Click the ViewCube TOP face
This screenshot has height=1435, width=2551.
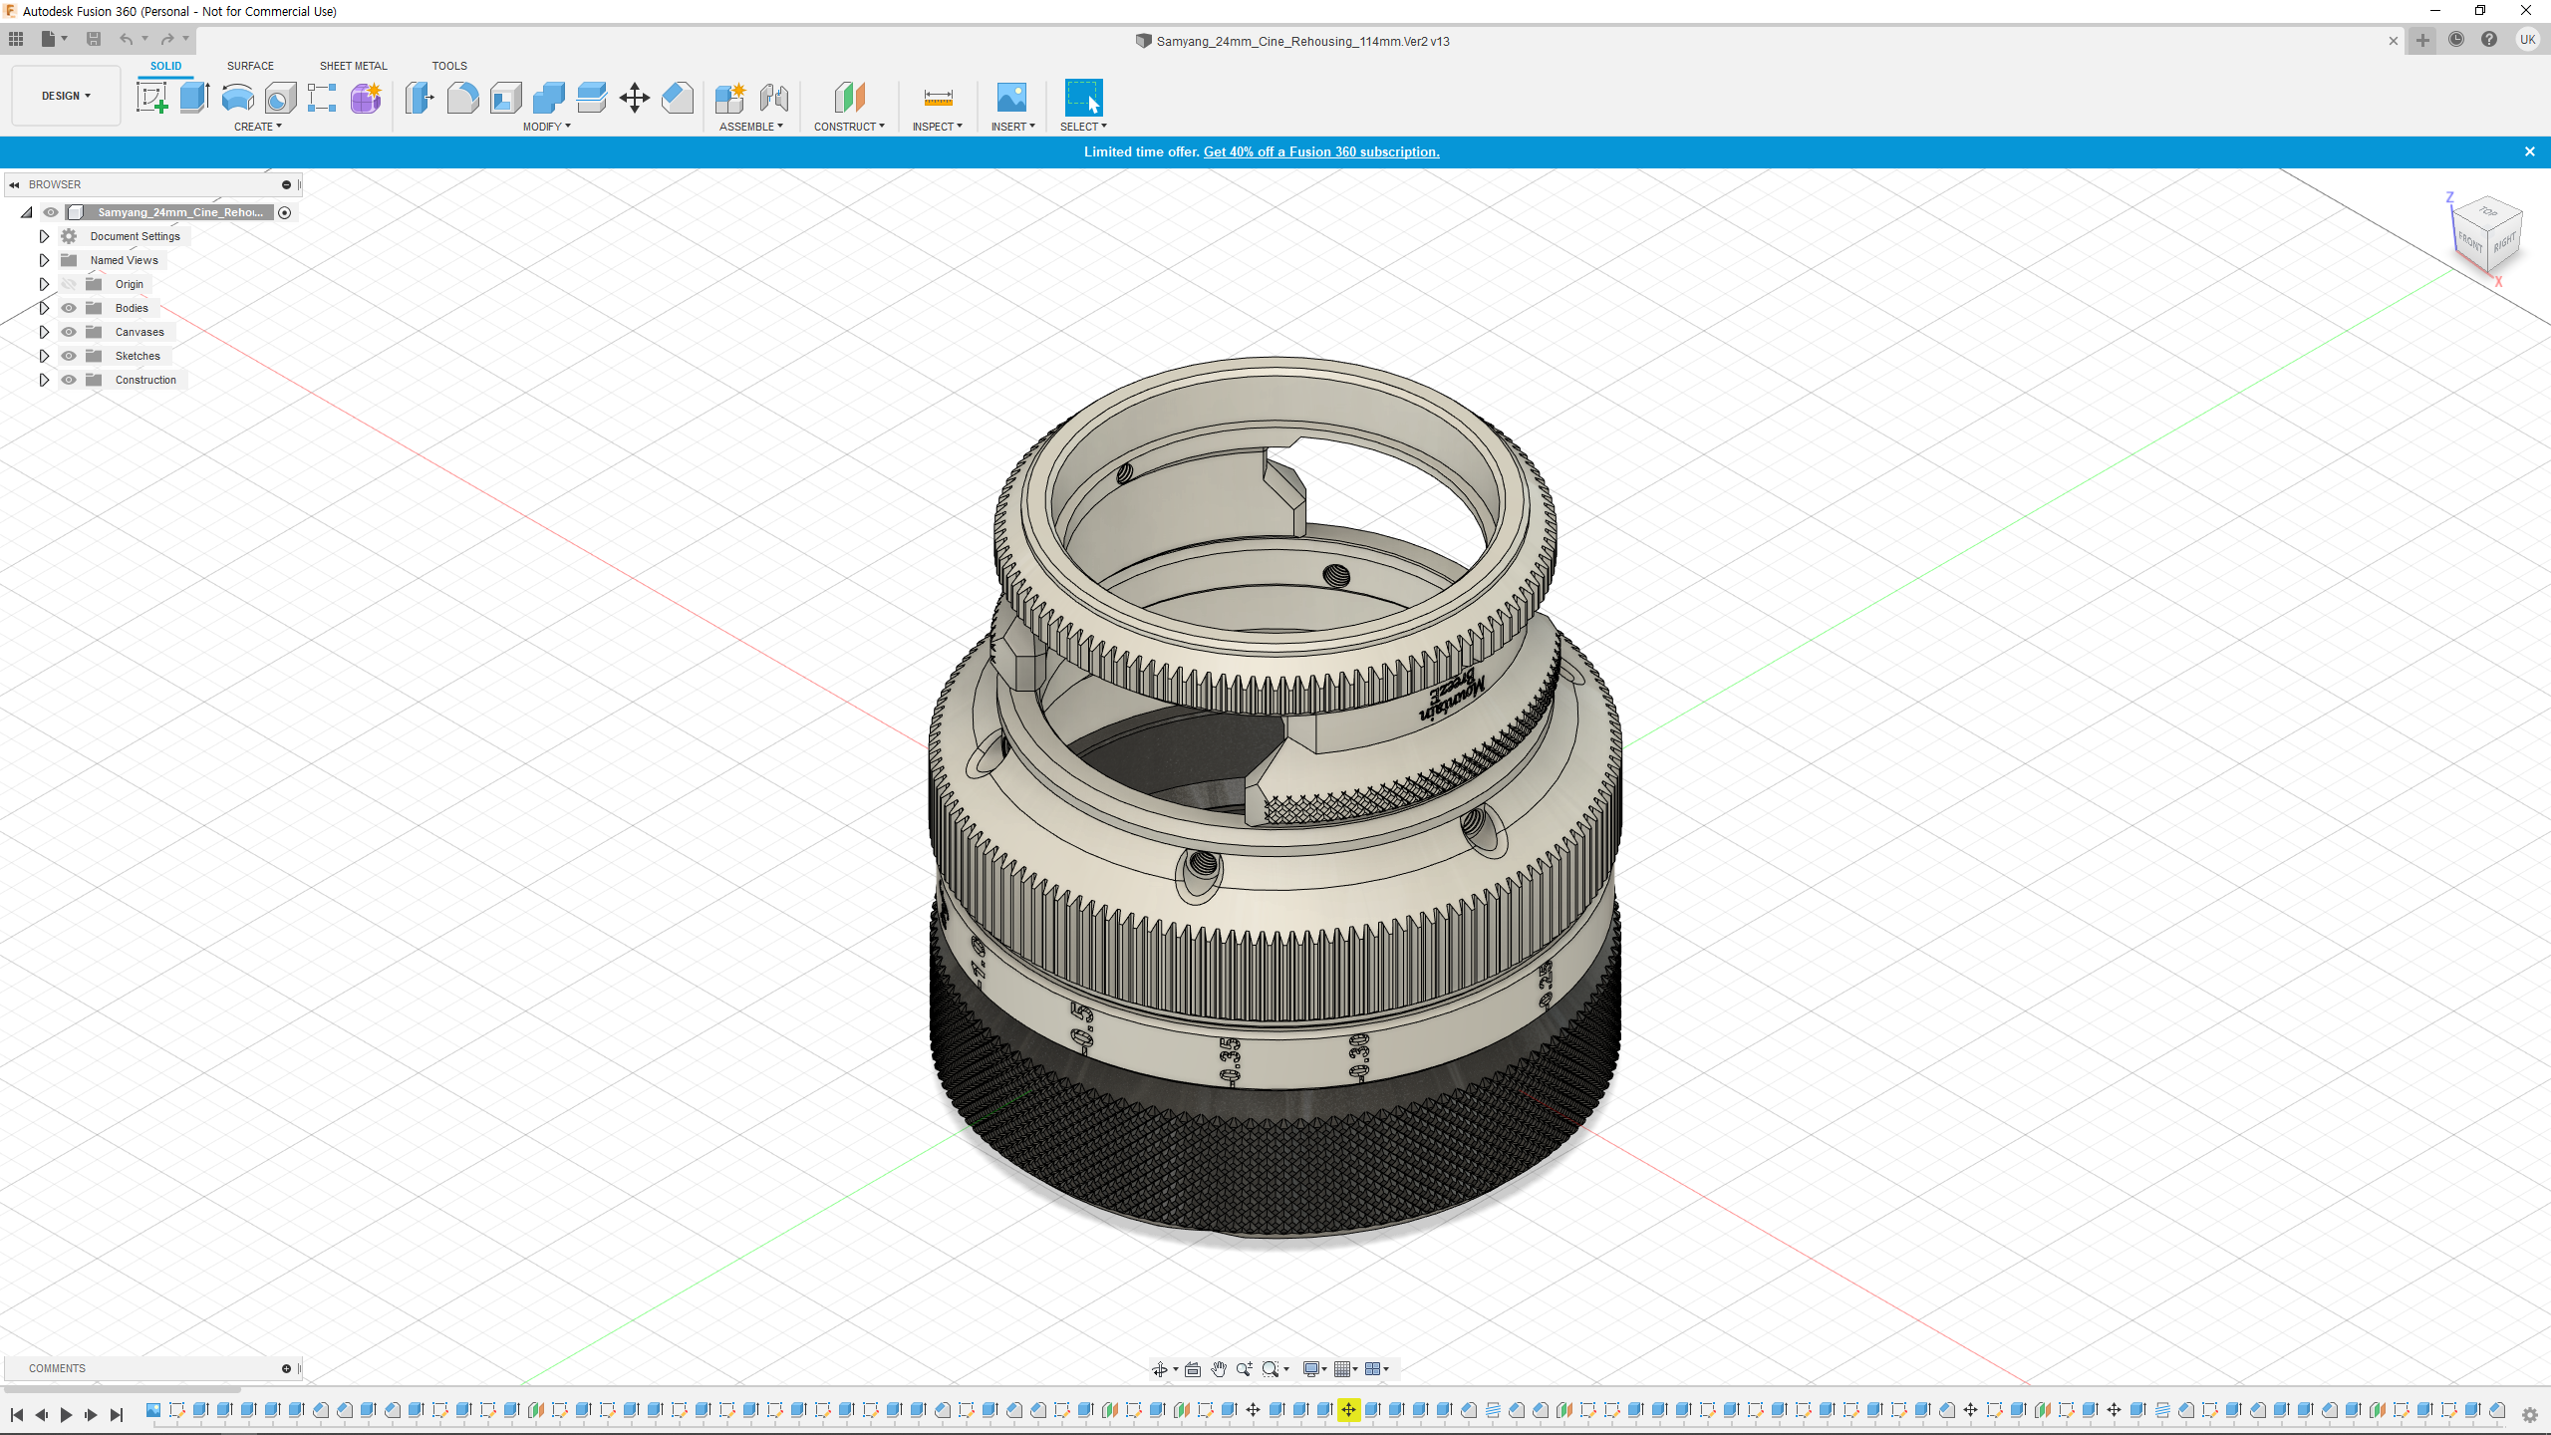(2488, 211)
